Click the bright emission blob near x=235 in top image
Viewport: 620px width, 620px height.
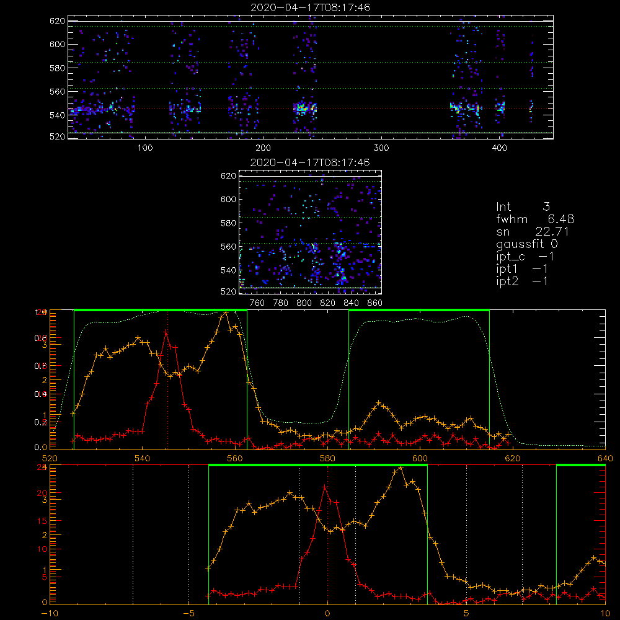[304, 107]
